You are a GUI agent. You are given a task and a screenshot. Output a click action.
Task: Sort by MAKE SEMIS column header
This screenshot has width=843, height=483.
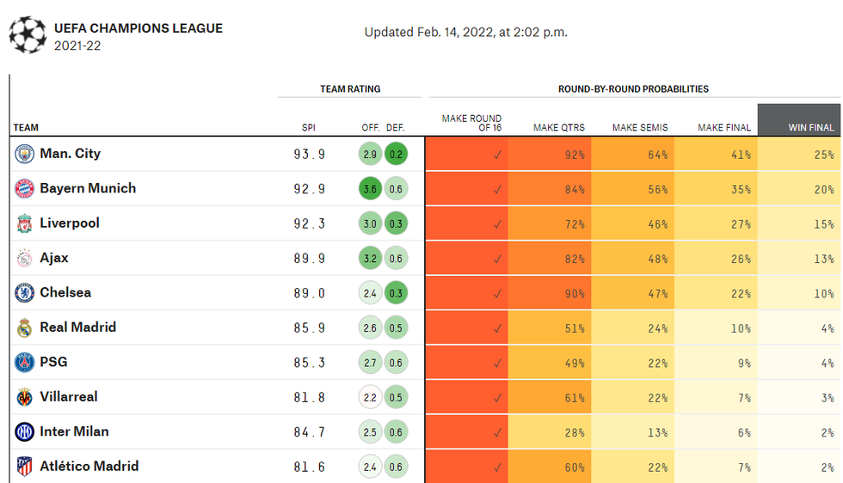click(x=640, y=128)
